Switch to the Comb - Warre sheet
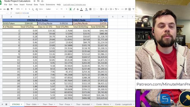190x107 pixels. [102, 104]
